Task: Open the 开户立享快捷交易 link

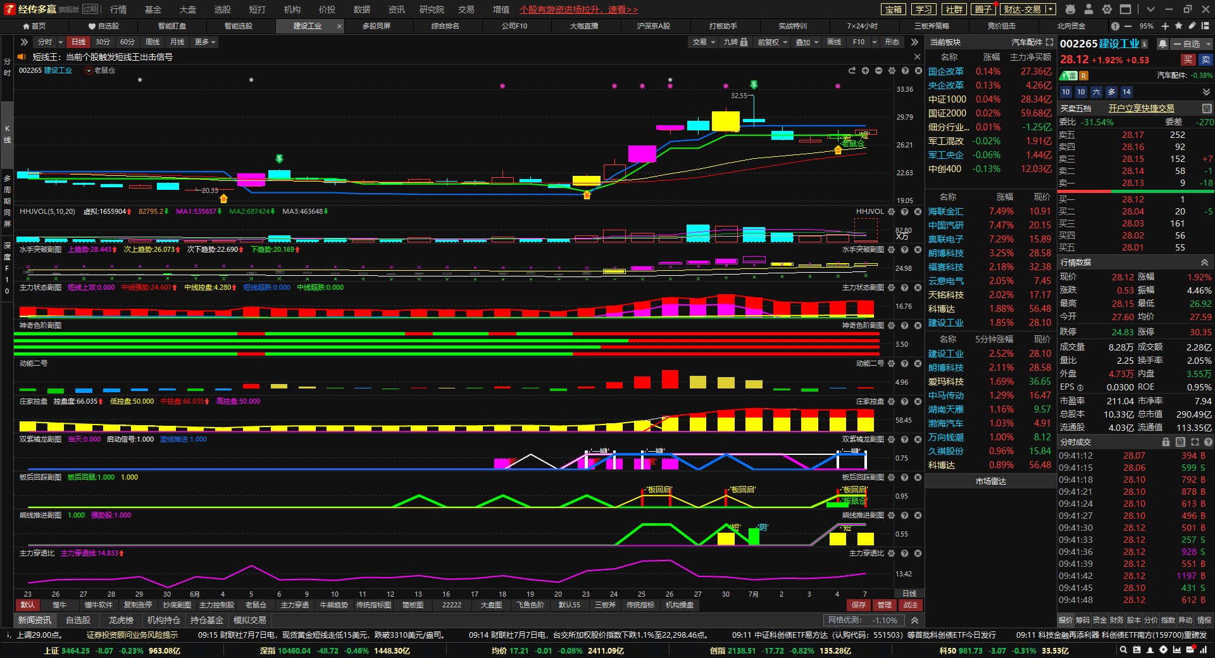Action: (x=1141, y=108)
